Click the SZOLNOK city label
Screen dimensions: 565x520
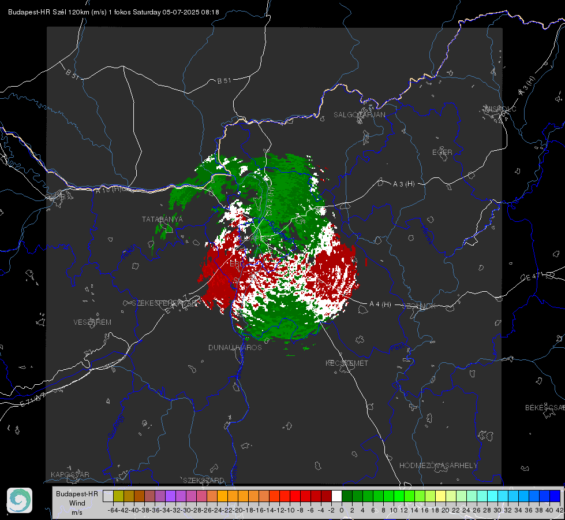[420, 306]
